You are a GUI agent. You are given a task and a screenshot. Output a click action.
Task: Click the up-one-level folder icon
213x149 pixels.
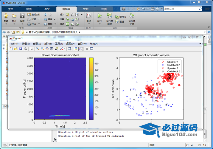tap(13, 32)
